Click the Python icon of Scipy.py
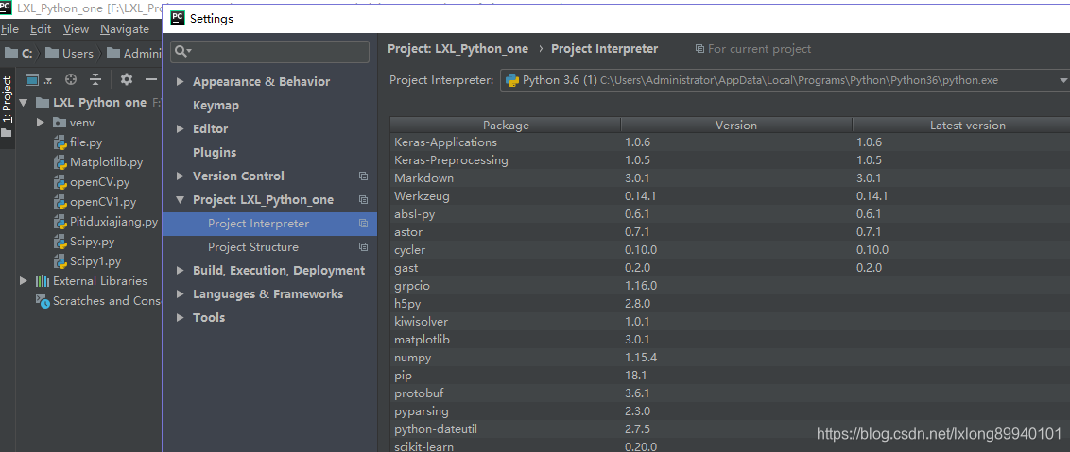Image resolution: width=1070 pixels, height=452 pixels. (x=60, y=242)
